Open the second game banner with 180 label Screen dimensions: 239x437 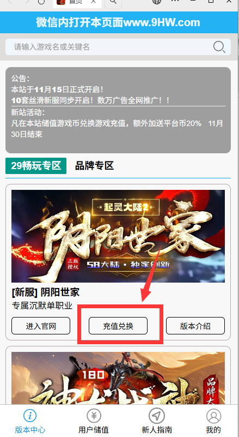click(118, 378)
